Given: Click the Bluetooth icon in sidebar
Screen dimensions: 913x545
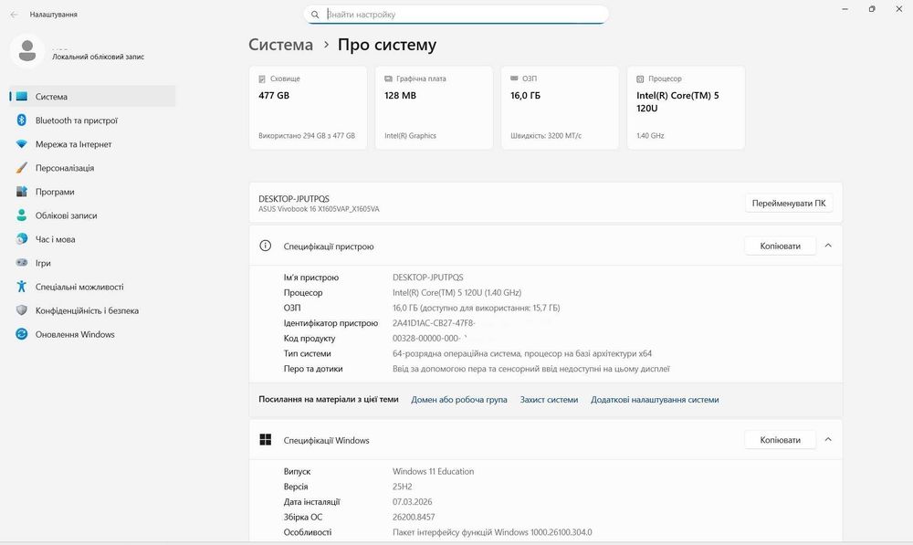Looking at the screenshot, I should click(x=22, y=121).
